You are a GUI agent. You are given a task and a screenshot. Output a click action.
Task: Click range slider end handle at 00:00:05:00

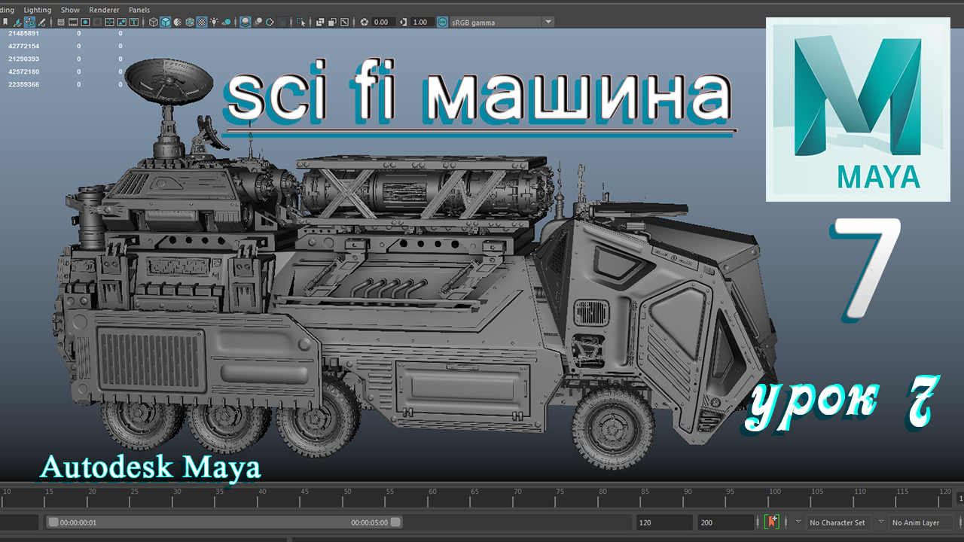395,522
